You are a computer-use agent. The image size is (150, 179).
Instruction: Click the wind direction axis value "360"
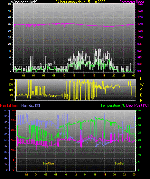tap(11, 80)
